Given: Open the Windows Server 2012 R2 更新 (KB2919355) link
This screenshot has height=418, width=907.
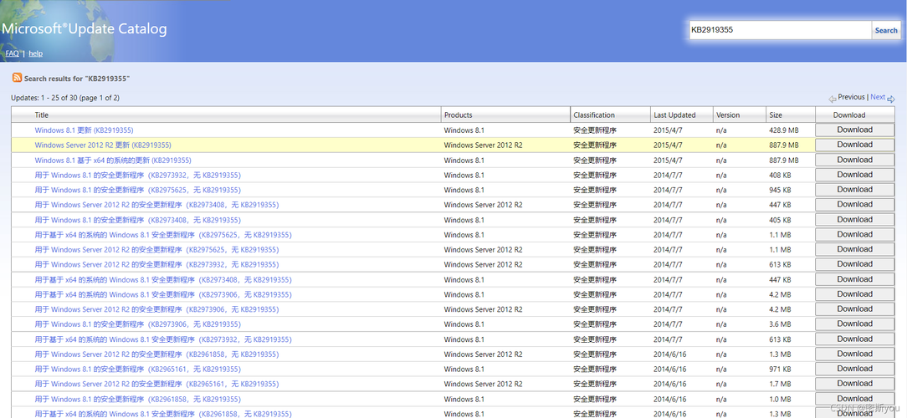Looking at the screenshot, I should click(x=103, y=145).
